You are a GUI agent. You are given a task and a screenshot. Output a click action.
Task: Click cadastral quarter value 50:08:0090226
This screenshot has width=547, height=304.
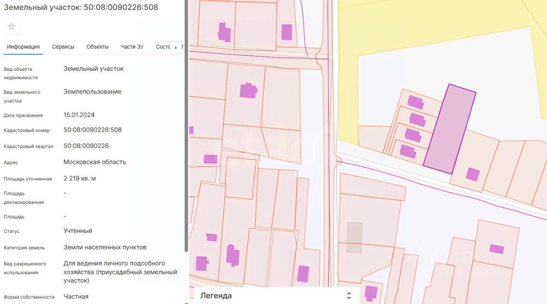86,146
